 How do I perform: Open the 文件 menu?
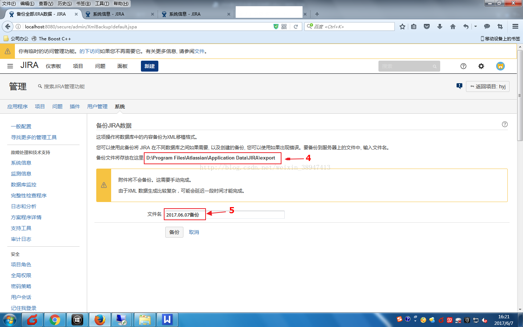pyautogui.click(x=9, y=4)
